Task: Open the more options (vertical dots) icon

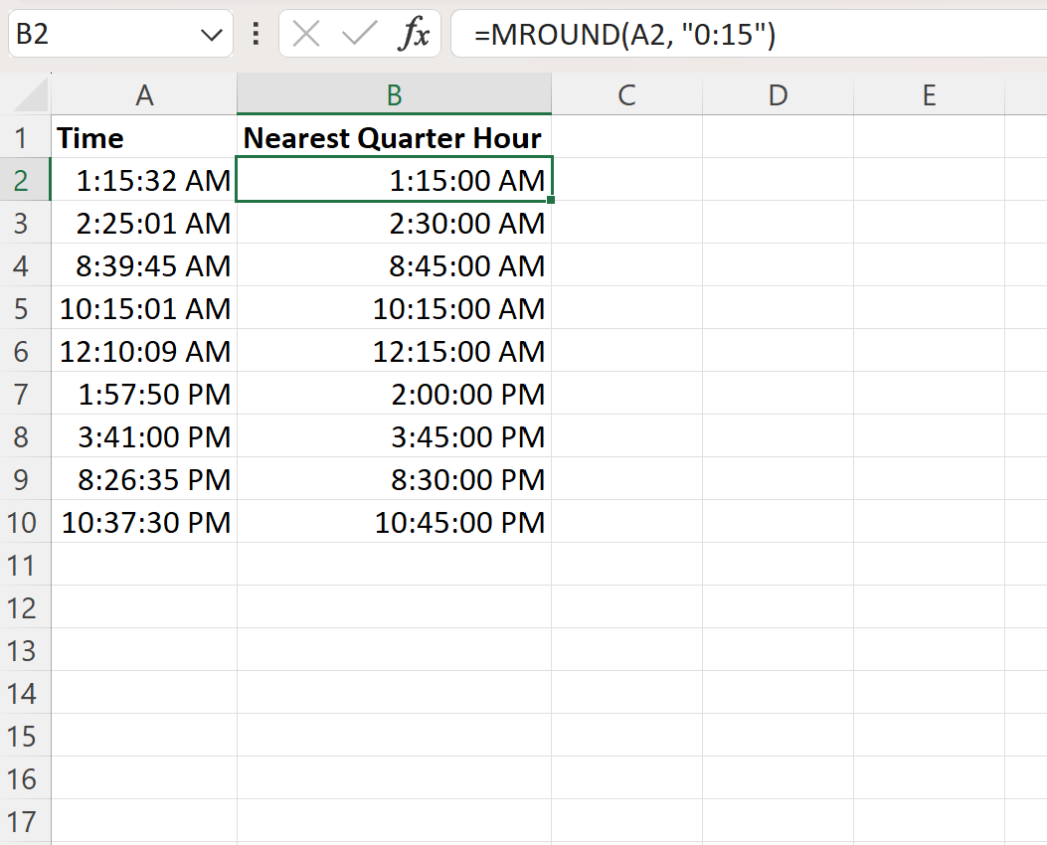Action: [x=255, y=33]
